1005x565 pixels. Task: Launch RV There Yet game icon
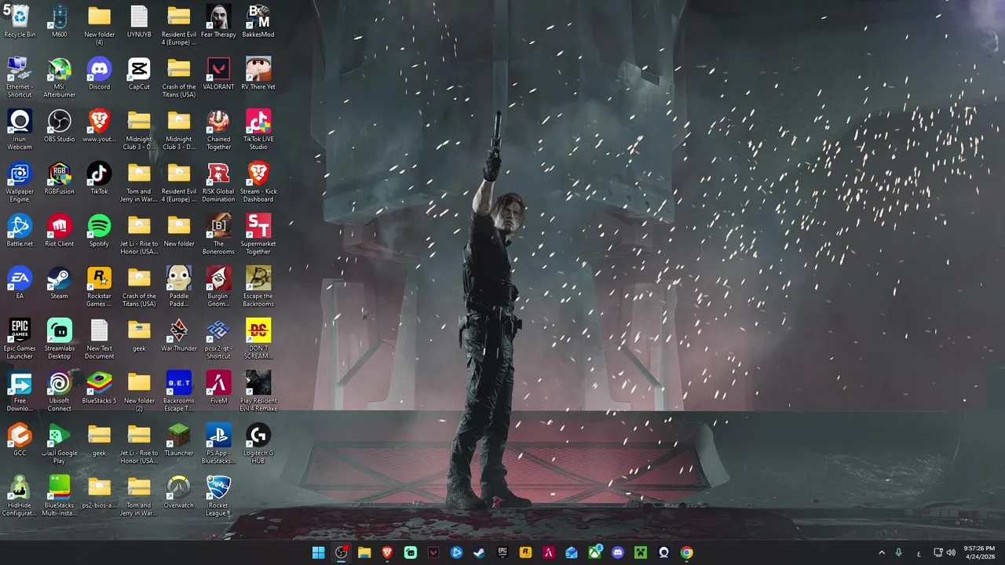(258, 74)
